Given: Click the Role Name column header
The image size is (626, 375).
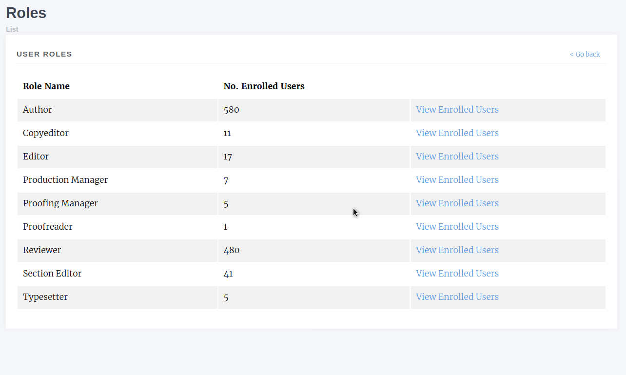Looking at the screenshot, I should click(x=46, y=86).
